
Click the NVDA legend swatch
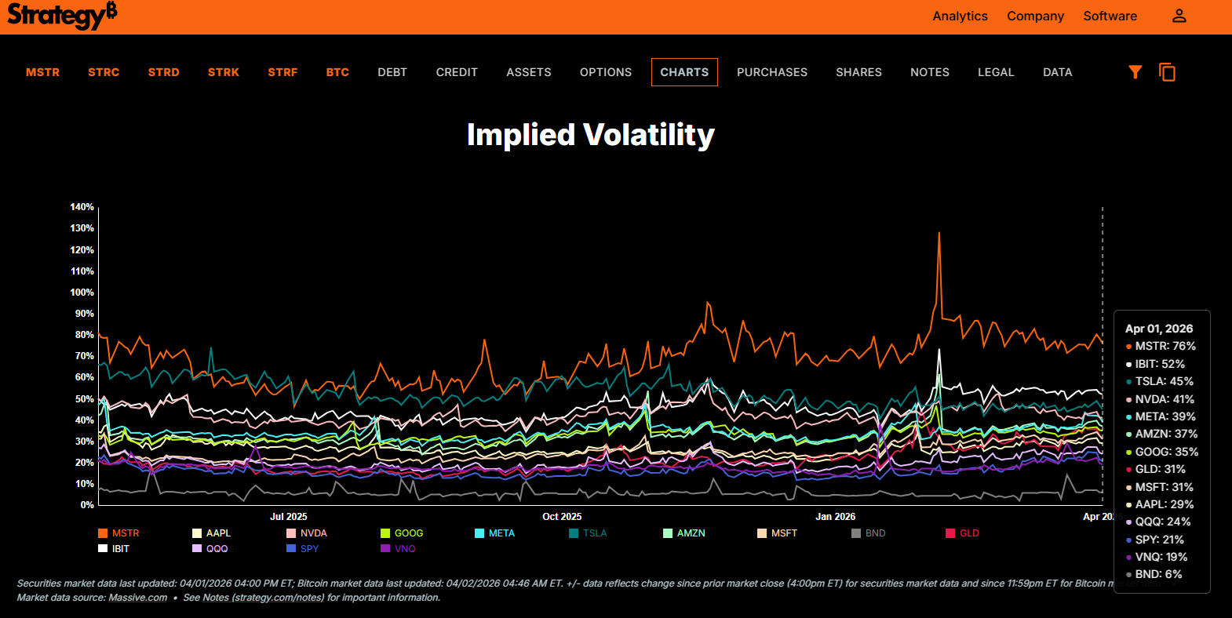pos(291,533)
